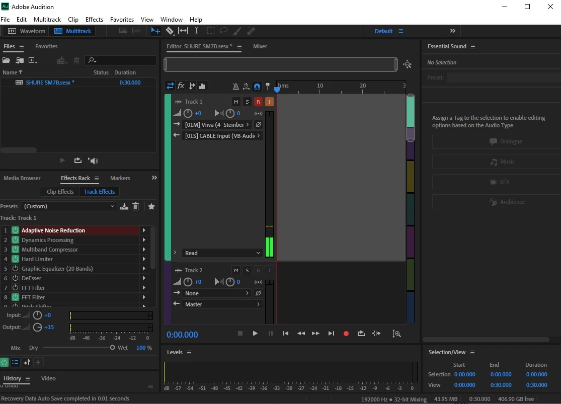Screen dimensions: 561x404
Task: Click the Zoom In Time icon near transport
Action: click(x=396, y=334)
